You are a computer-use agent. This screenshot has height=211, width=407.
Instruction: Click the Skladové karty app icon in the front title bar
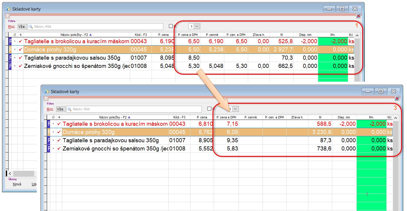46,91
